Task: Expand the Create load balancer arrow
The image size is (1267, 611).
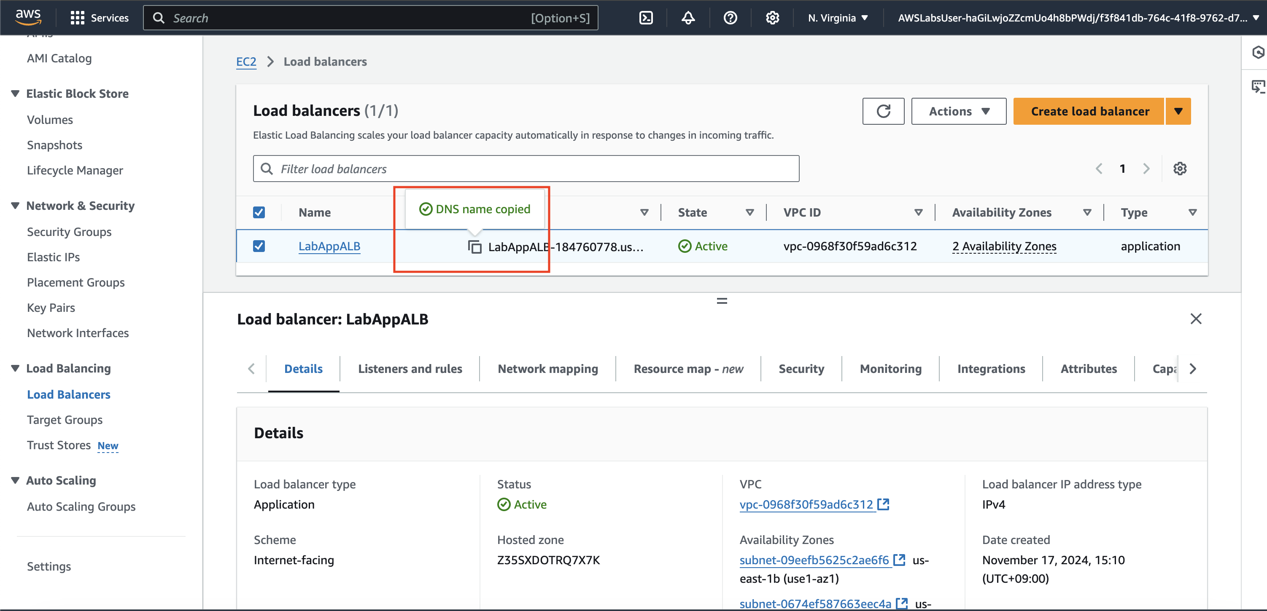Action: coord(1178,111)
